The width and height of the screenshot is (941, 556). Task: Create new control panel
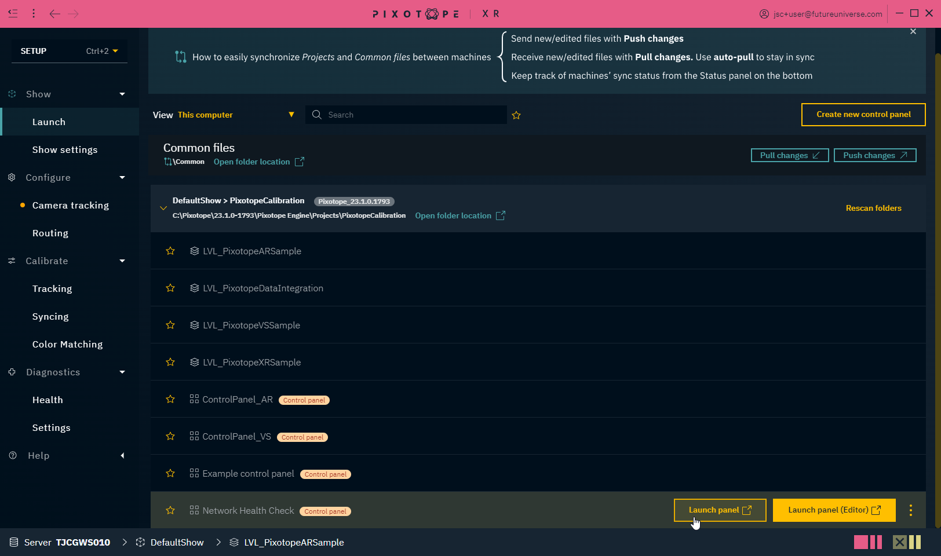point(863,115)
